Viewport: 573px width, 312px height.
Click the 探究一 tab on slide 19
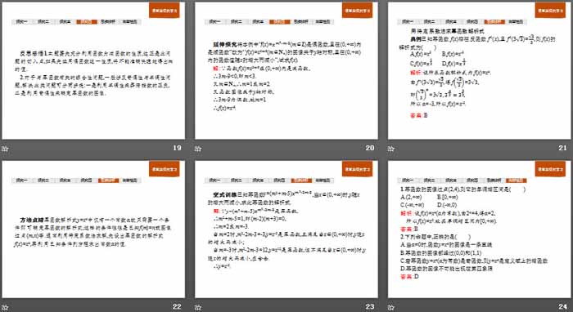point(21,21)
